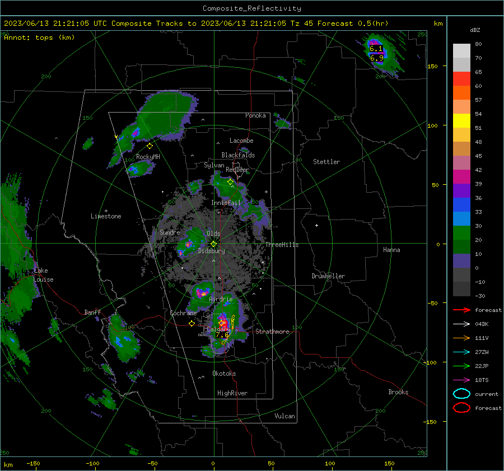Click the Innisfail city label
This screenshot has height=471, width=504.
226,203
